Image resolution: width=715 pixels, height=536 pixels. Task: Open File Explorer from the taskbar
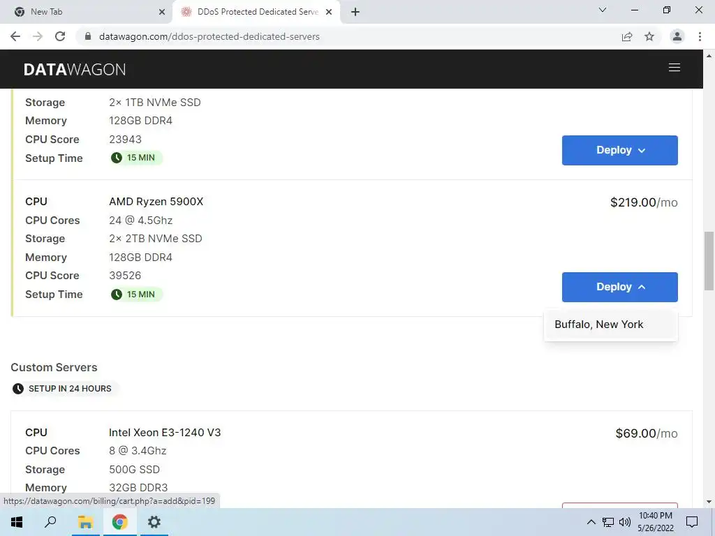85,522
